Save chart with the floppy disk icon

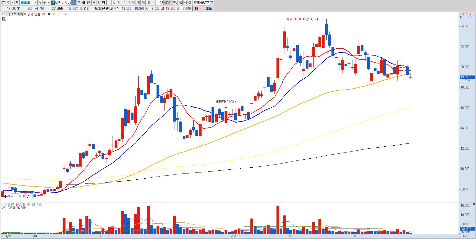click(x=185, y=3)
